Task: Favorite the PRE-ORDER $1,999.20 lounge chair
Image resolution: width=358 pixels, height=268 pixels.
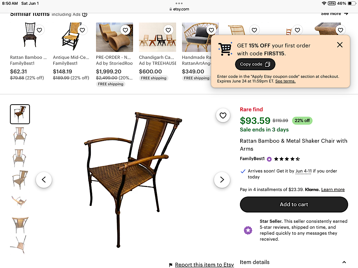Action: pos(125,30)
